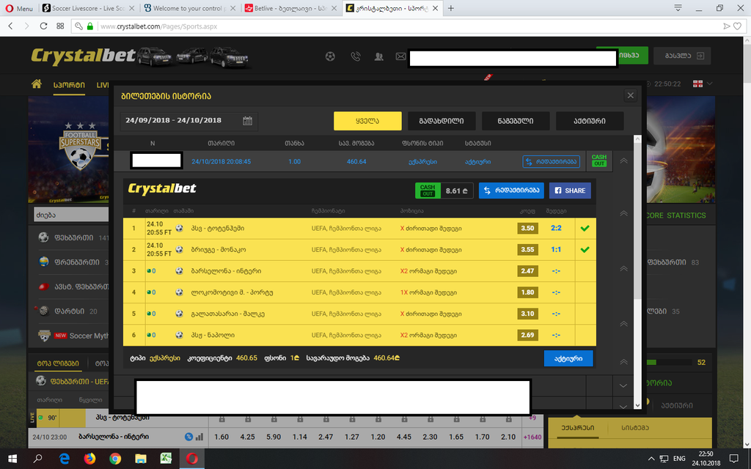Open Chrome from taskbar

[x=115, y=459]
